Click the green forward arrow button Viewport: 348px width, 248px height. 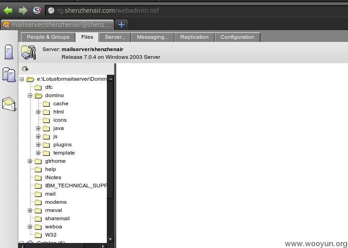coord(23,10)
